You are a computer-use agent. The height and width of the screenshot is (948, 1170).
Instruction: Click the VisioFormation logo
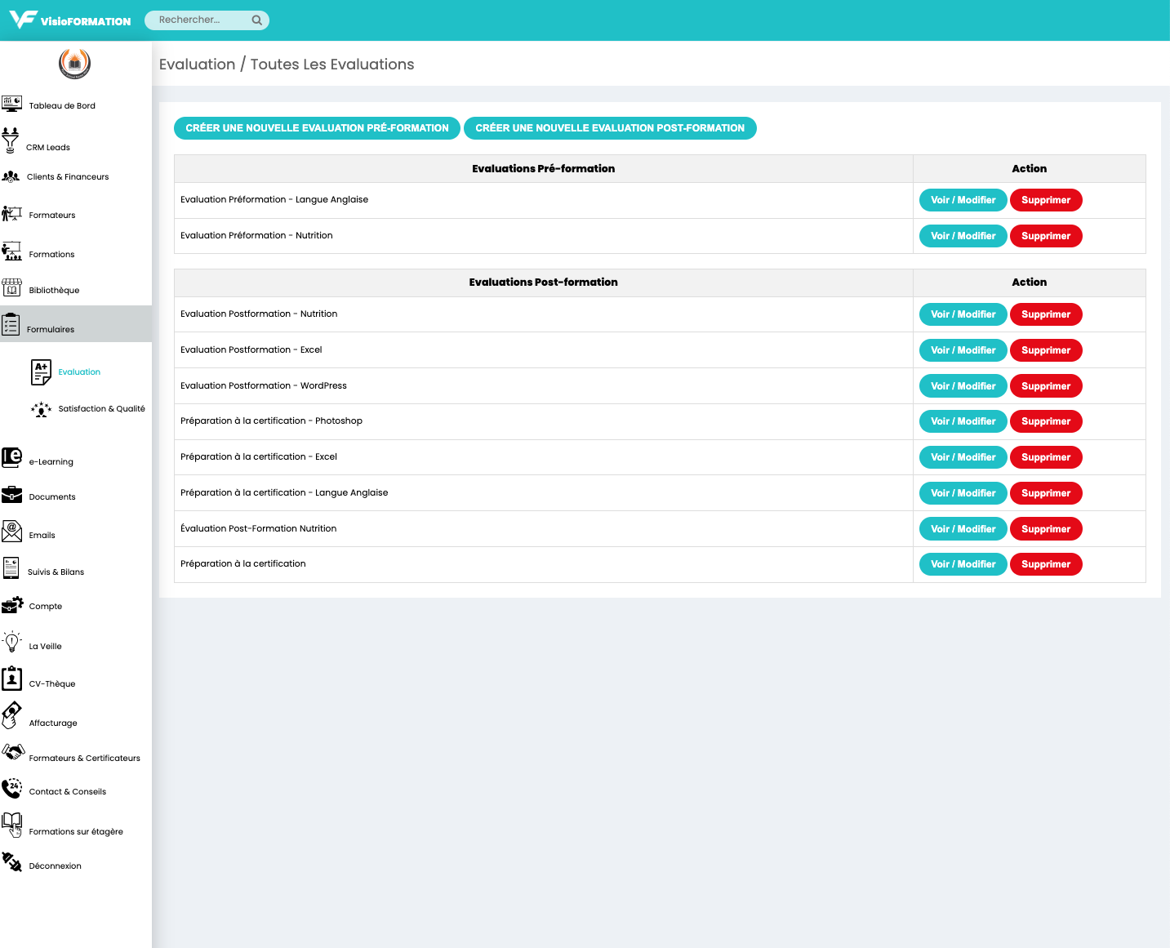[70, 20]
